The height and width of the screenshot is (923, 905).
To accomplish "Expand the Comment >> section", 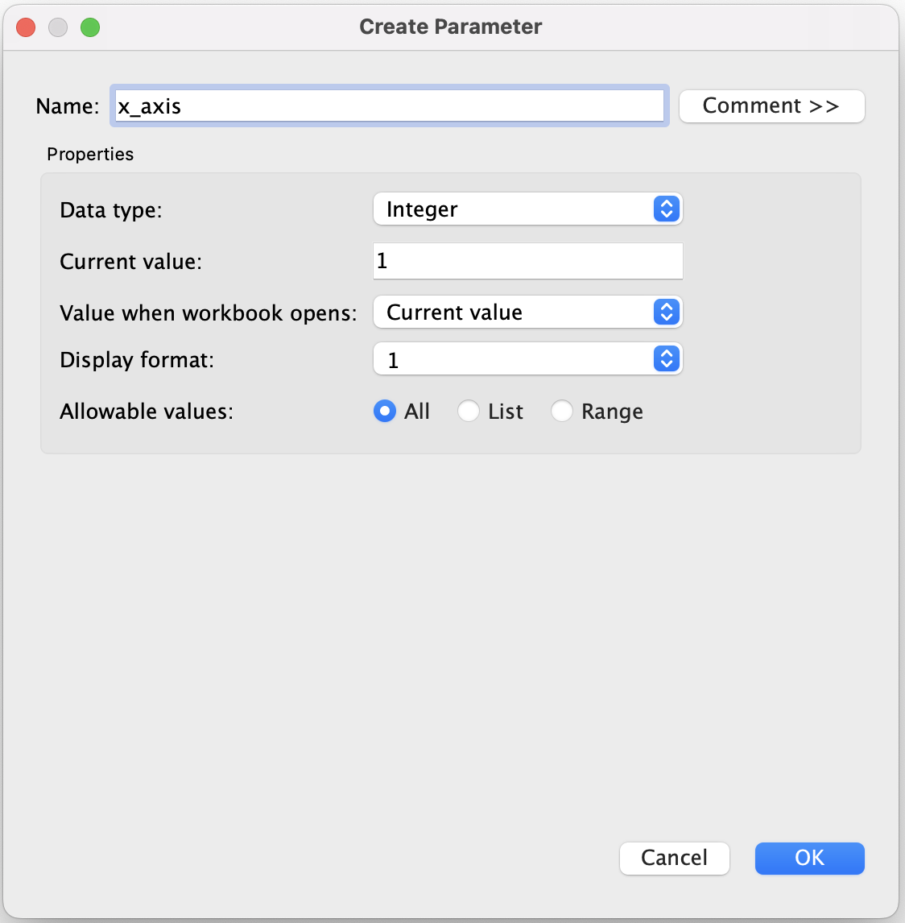I will 771,106.
